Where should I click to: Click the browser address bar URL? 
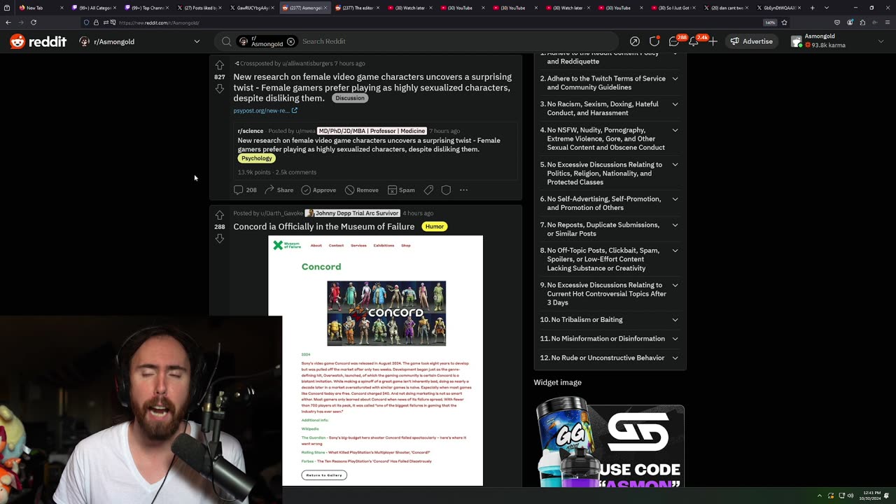[160, 22]
